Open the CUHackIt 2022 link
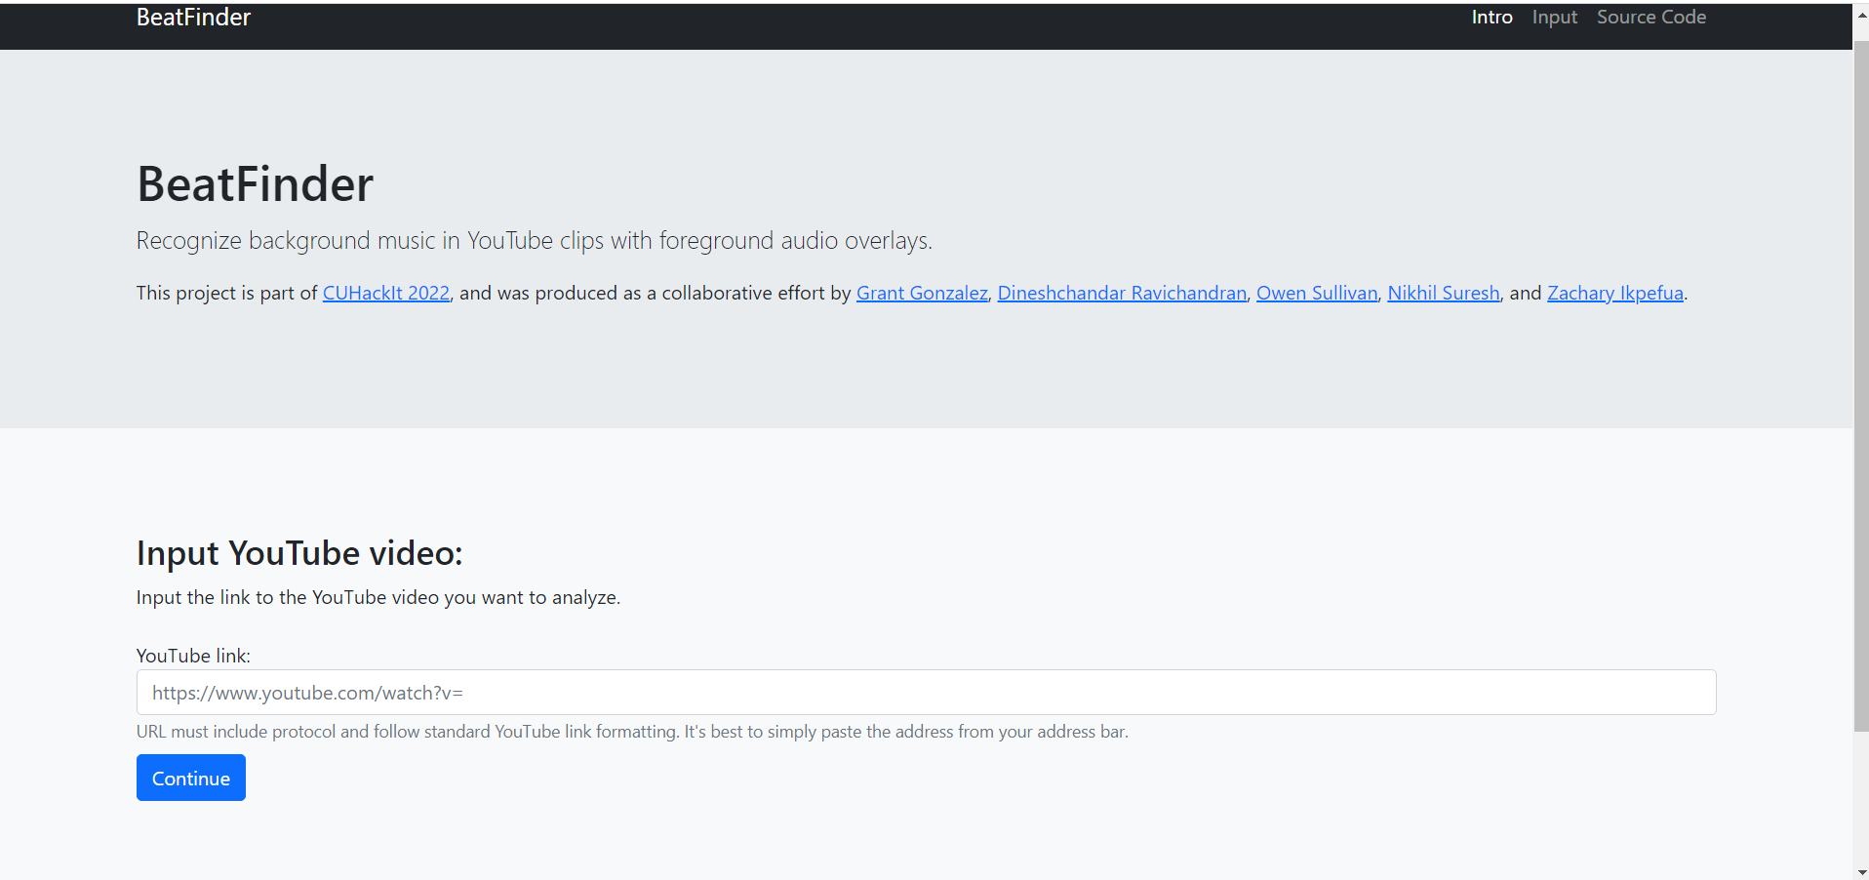 tap(385, 293)
